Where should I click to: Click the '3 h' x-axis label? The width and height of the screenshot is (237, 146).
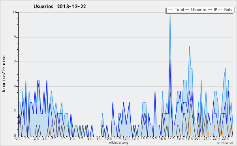point(45,138)
